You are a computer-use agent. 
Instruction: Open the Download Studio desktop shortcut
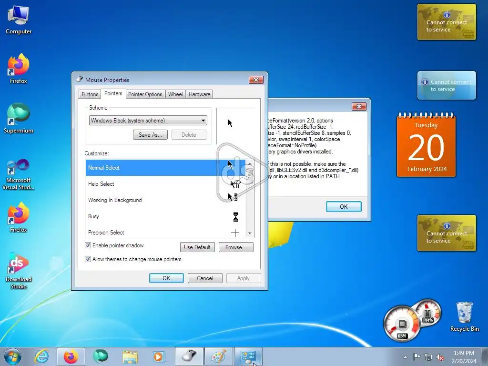(19, 271)
